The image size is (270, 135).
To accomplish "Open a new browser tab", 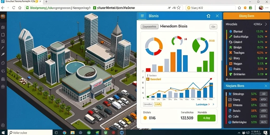I will tap(46, 2).
